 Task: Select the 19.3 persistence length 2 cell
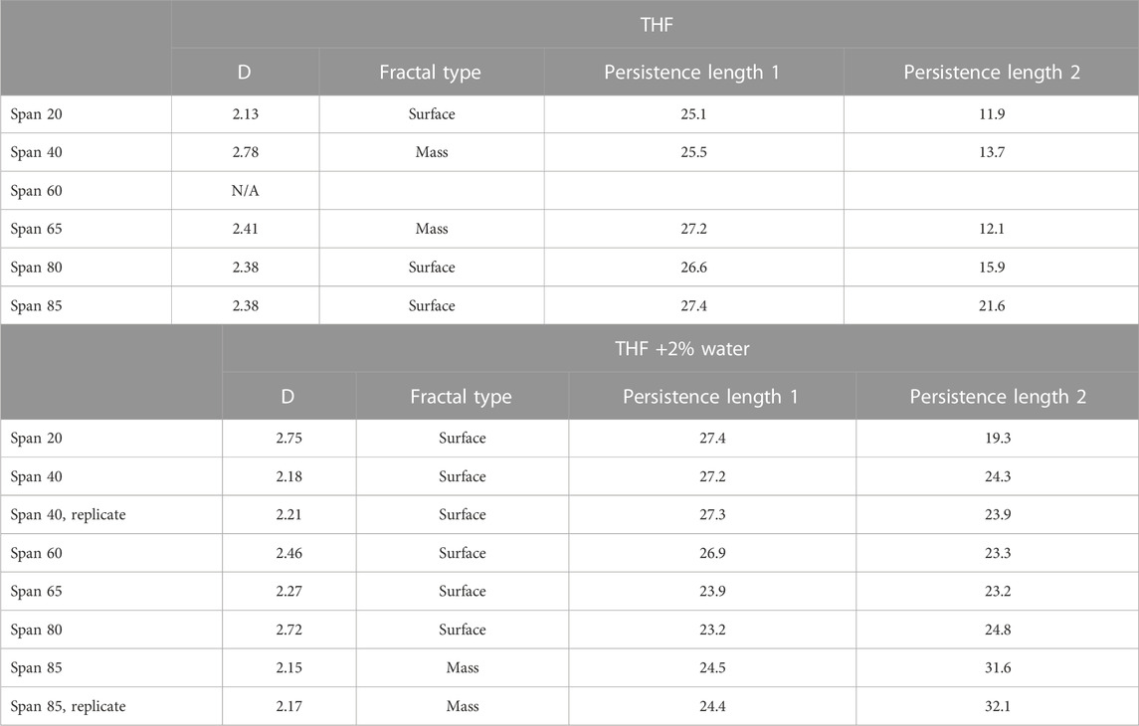(x=998, y=438)
